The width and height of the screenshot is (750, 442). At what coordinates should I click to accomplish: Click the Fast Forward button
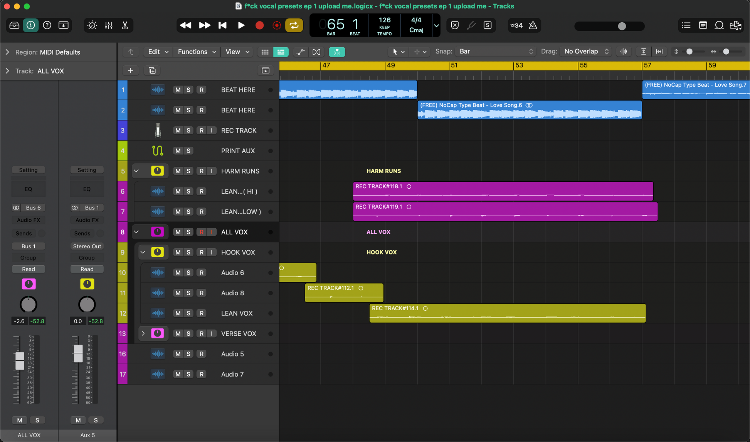point(204,25)
